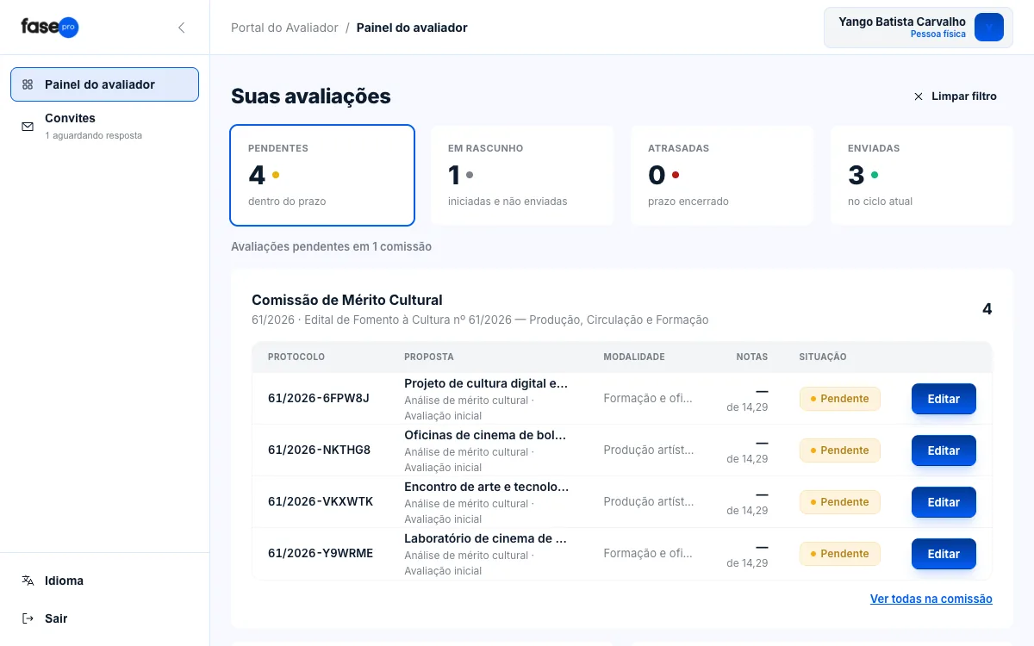Click Pendente status badge in NKTHG8 row
The height and width of the screenshot is (646, 1034).
(840, 450)
